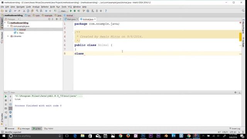Click the Open folder toolbar icon
Viewport: 247px width, 139px height.
[2, 11]
